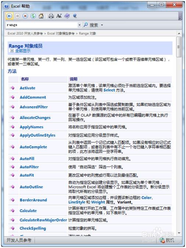Click the Range 对象 breadcrumb
This screenshot has height=248, width=186.
coord(87,33)
